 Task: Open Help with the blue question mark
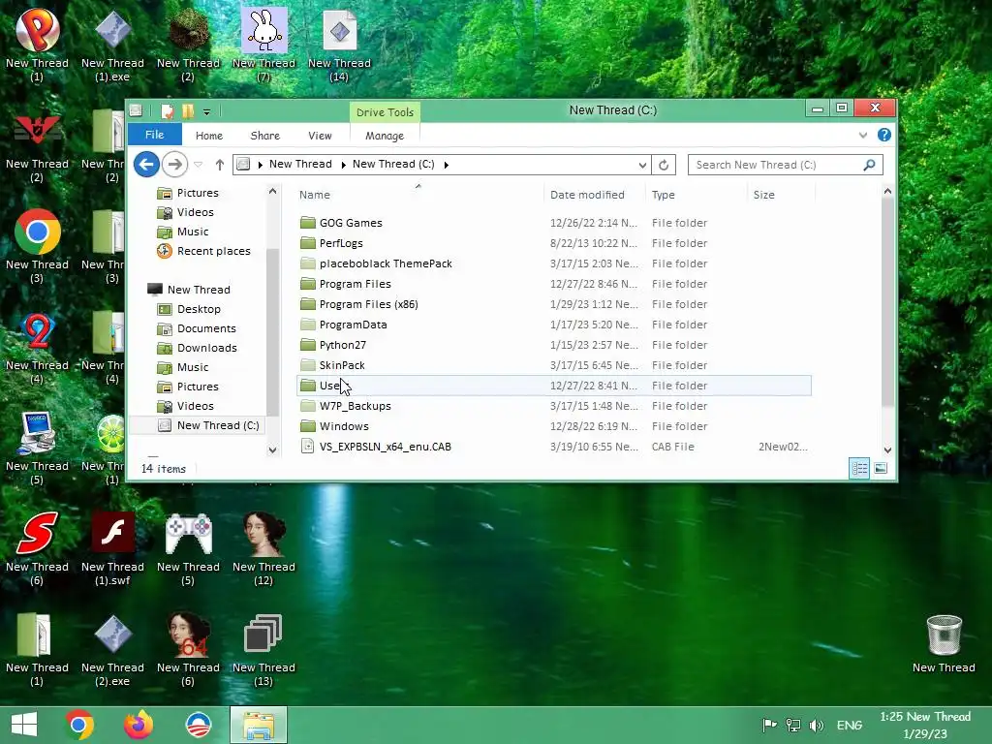coord(883,135)
